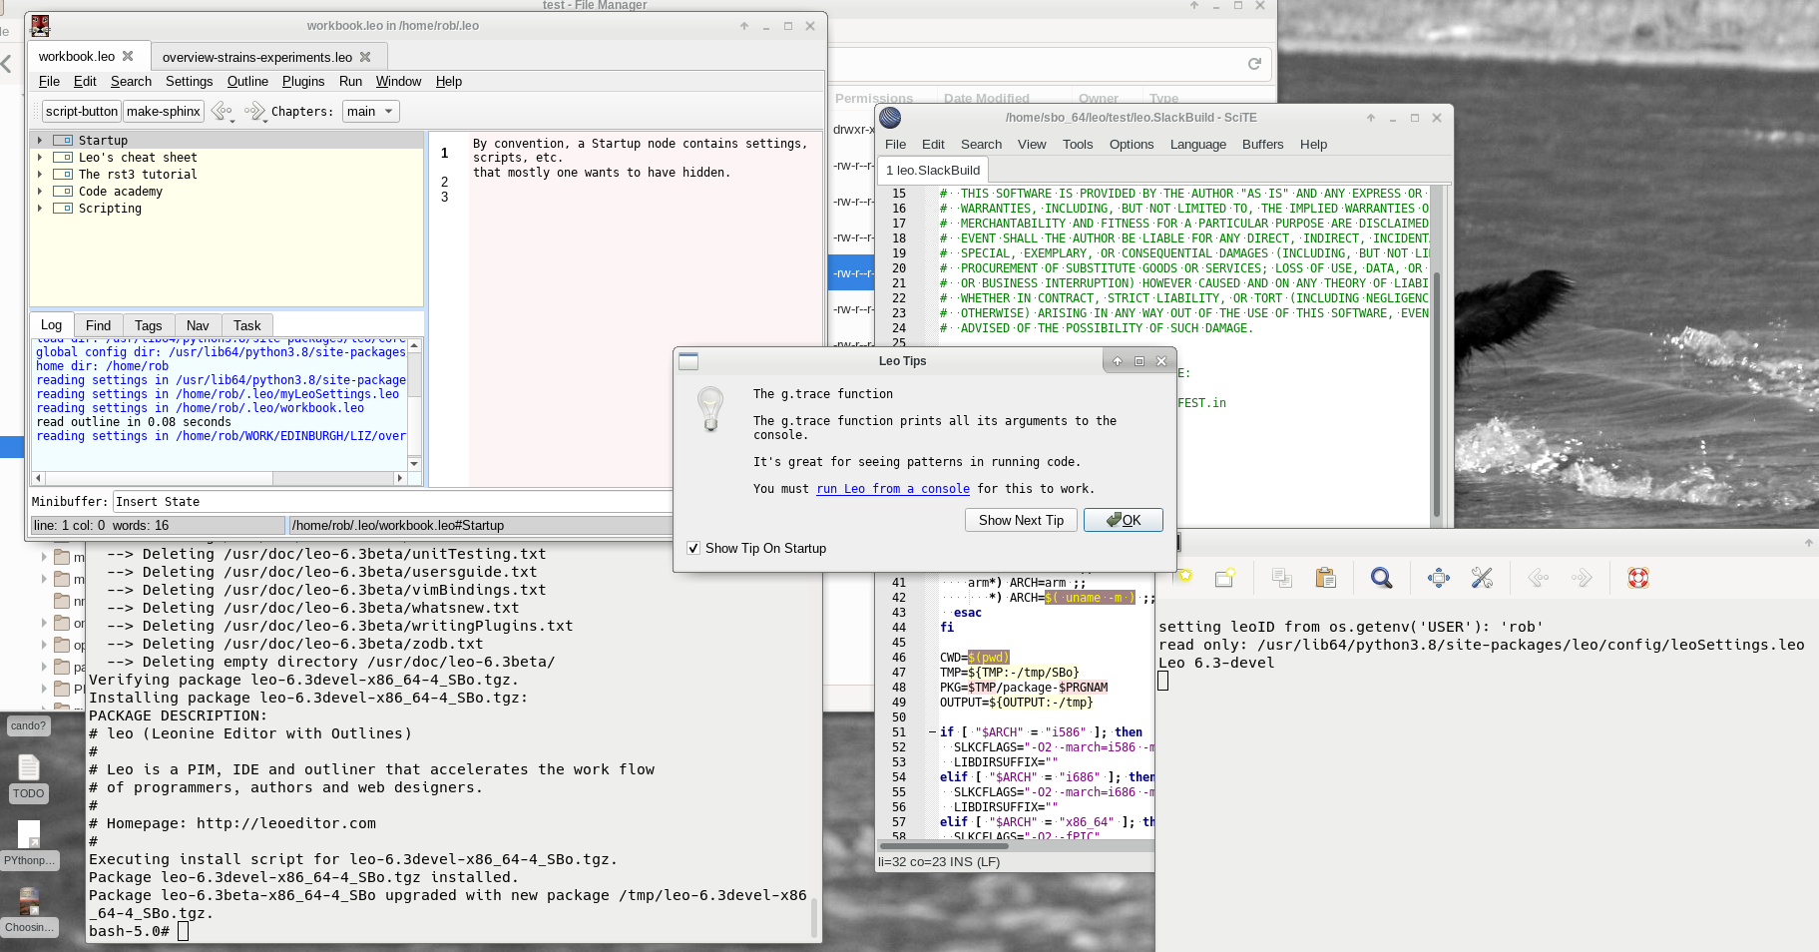
Task: Open the Chapters dropdown showing main
Action: click(370, 111)
